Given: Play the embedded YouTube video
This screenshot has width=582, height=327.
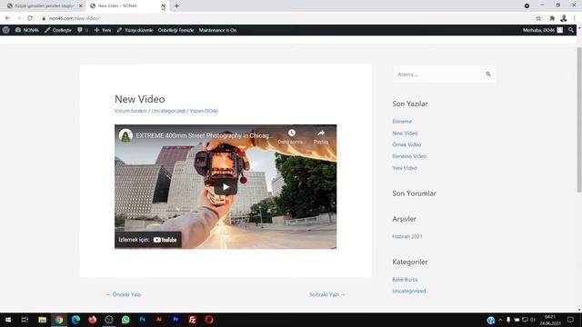Looking at the screenshot, I should [x=226, y=187].
